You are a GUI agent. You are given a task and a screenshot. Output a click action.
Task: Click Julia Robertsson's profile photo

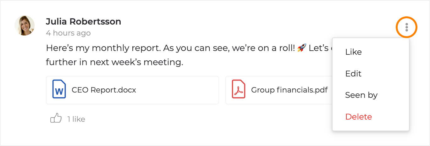pos(25,25)
